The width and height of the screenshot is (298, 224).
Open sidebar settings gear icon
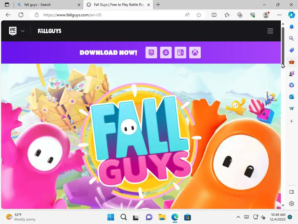pos(292,204)
